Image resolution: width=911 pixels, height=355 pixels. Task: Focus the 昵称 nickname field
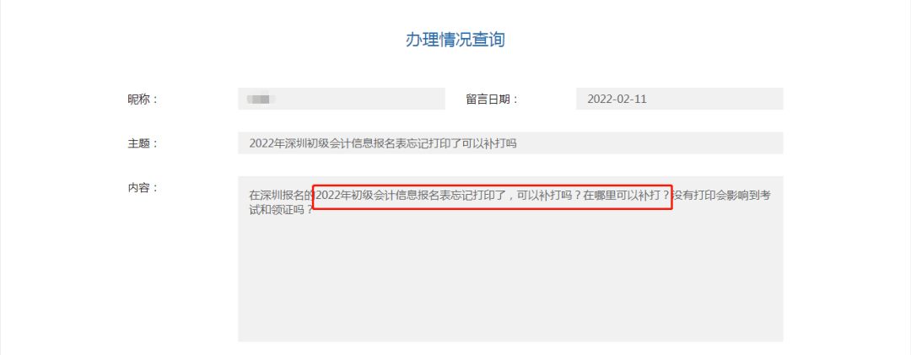pos(341,99)
